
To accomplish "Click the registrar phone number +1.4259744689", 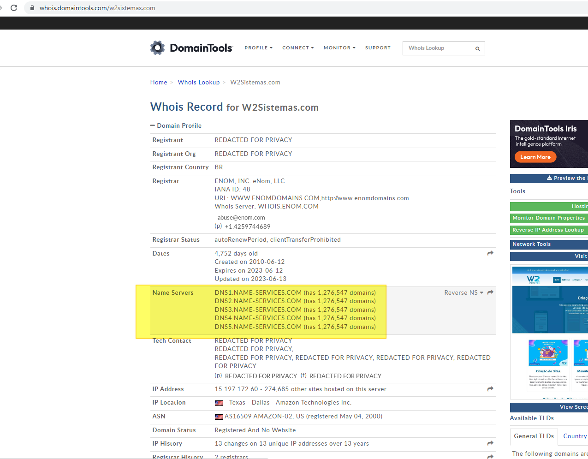I will tap(248, 227).
